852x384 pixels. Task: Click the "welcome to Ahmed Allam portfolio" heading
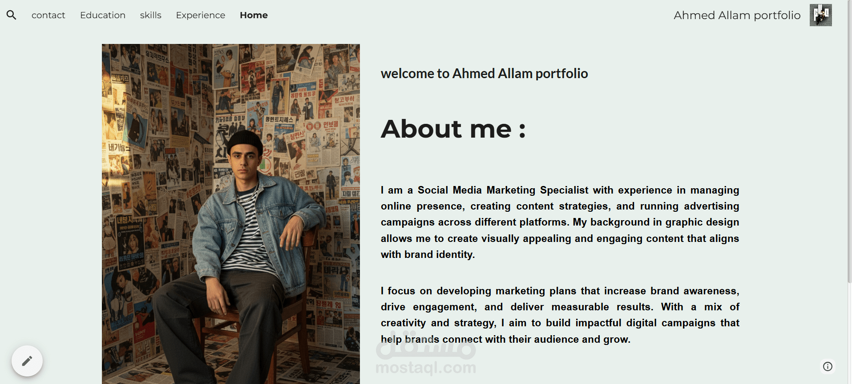[x=484, y=74]
